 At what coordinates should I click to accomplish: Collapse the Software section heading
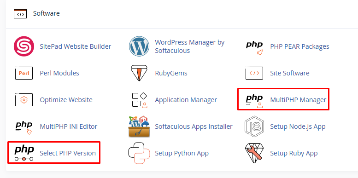47,13
